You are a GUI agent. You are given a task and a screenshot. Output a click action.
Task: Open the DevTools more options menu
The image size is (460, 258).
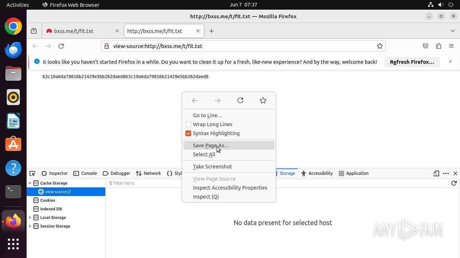(446, 173)
